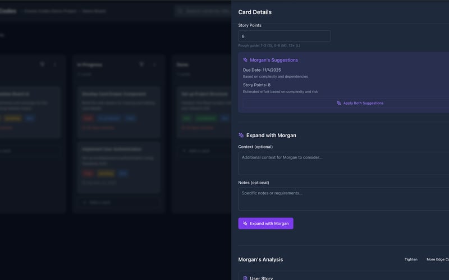Open more options for the leftmost board column
This screenshot has width=449, height=280.
tap(54, 64)
